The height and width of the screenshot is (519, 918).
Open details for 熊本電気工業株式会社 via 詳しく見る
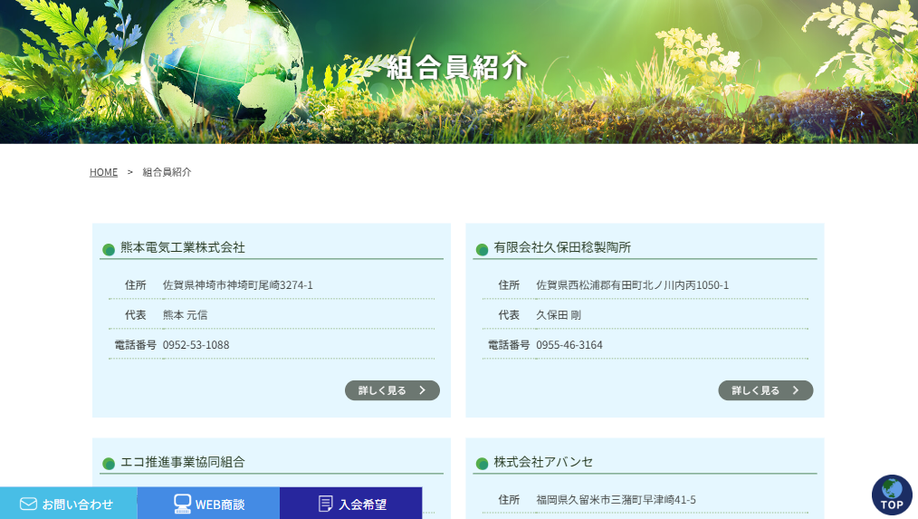(392, 390)
